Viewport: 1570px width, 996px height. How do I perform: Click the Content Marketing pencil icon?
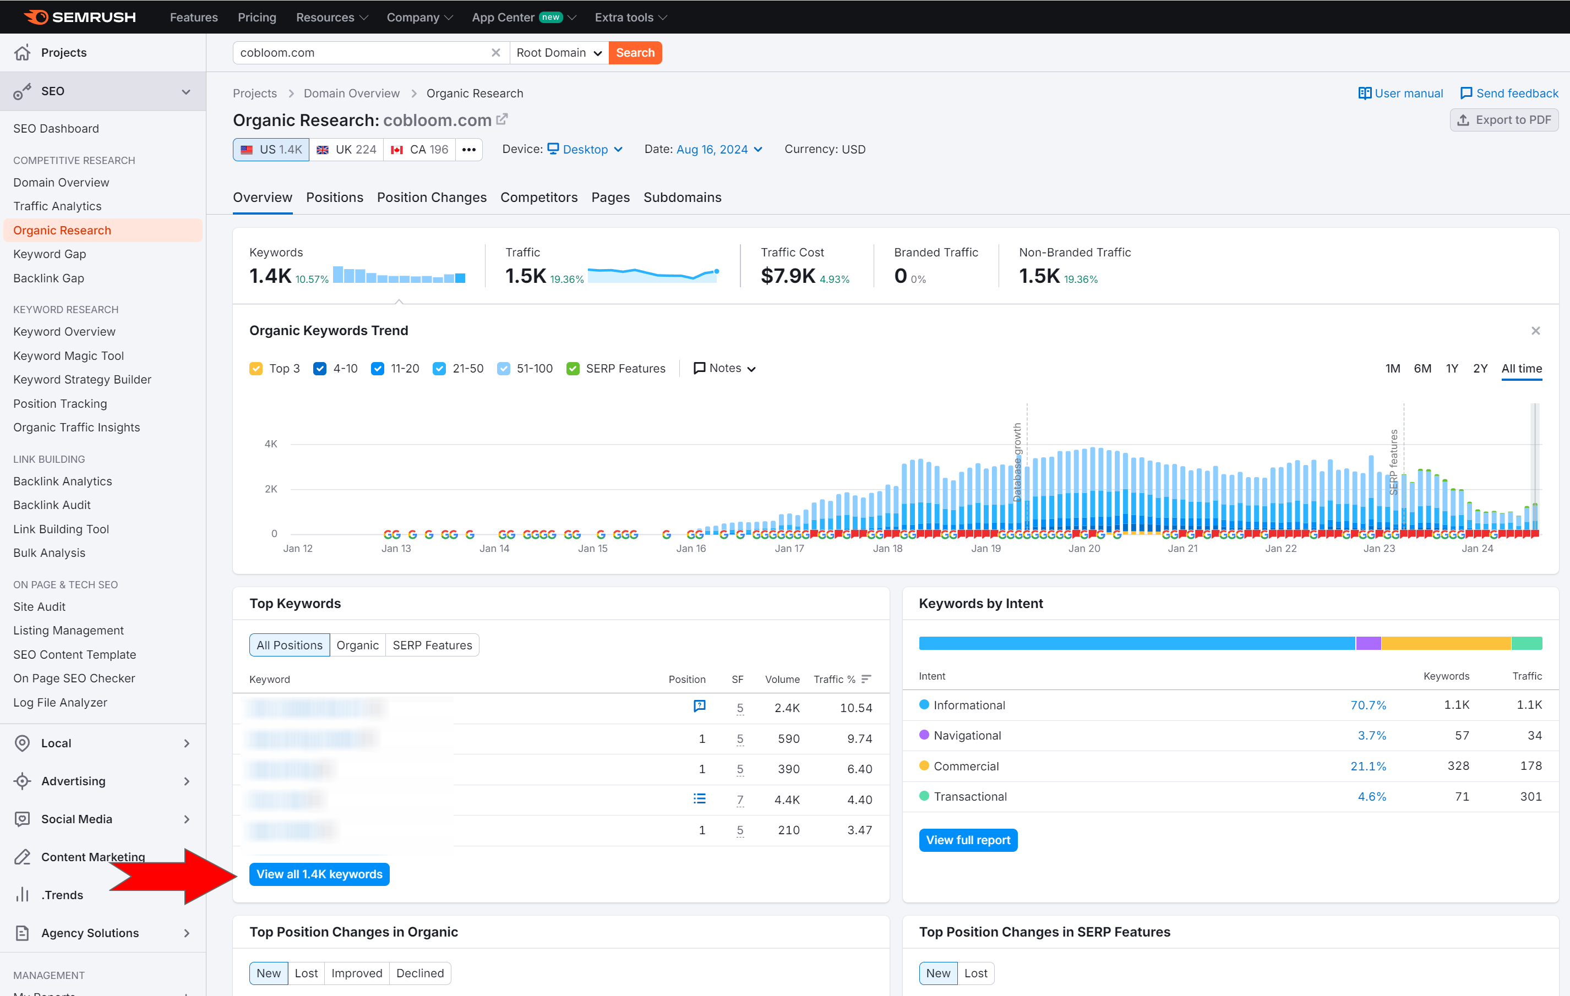point(23,857)
